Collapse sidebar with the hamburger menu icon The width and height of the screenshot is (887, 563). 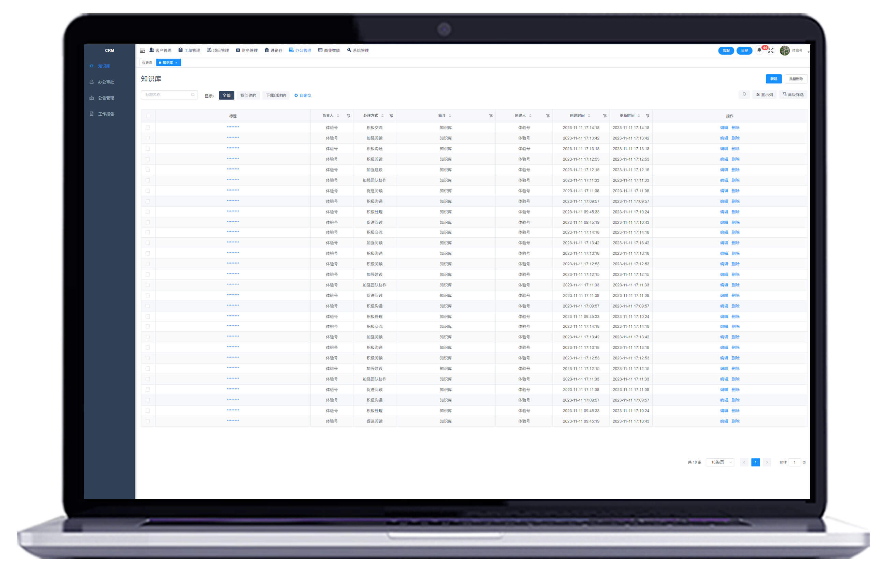coord(142,51)
